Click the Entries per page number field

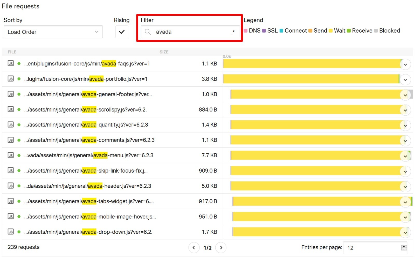pyautogui.click(x=375, y=248)
